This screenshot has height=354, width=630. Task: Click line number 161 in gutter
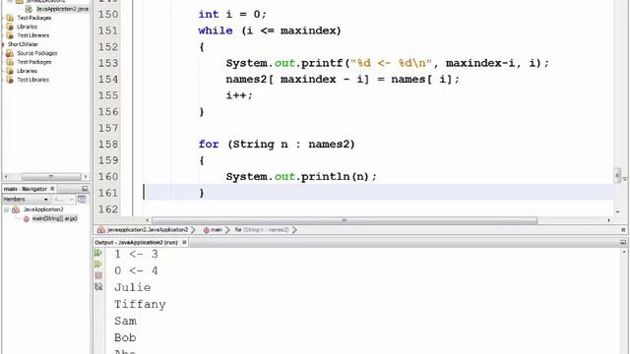click(x=108, y=193)
